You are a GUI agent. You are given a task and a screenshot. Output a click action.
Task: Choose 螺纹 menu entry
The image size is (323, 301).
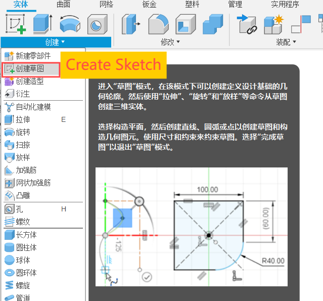[43, 222]
